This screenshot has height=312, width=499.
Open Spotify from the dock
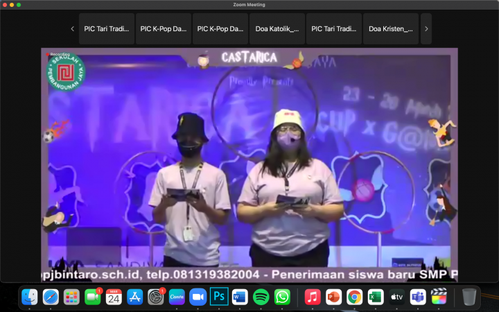[261, 297]
